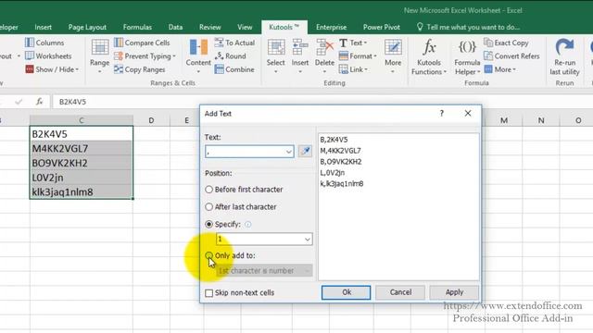Open Kutools Delete menu

pos(324,55)
